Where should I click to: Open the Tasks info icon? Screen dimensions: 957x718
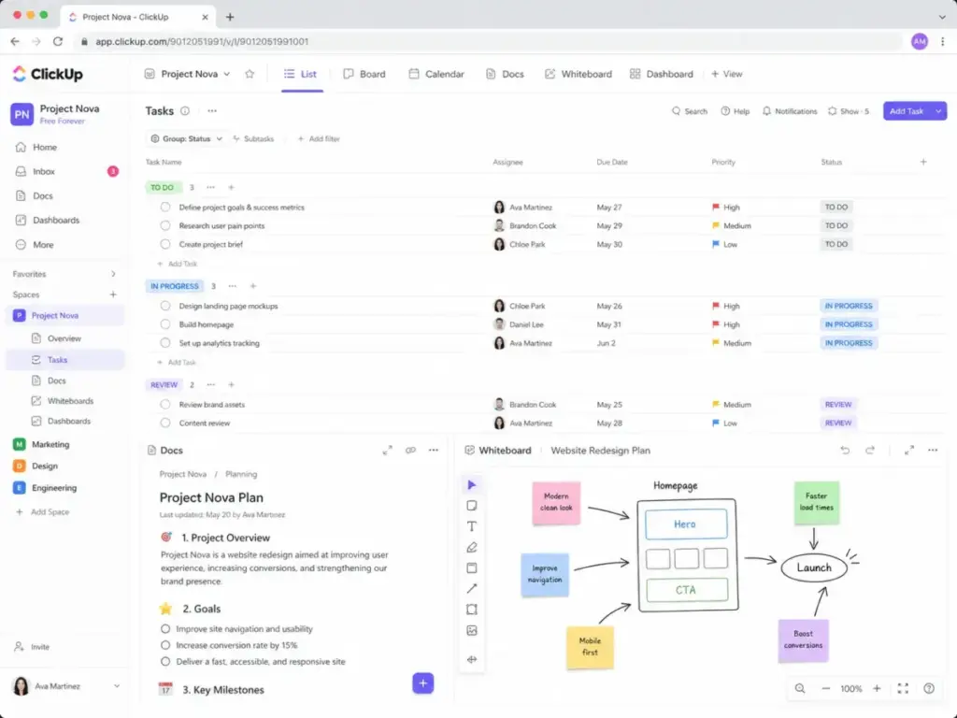(185, 111)
